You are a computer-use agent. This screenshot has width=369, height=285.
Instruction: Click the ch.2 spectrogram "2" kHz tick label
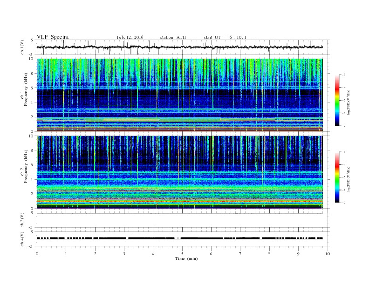32,194
